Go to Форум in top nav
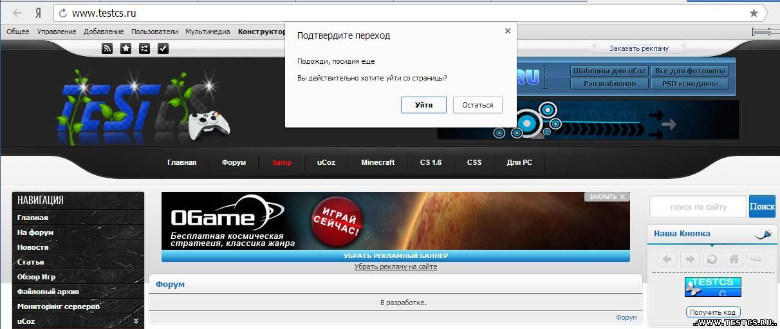 (234, 162)
